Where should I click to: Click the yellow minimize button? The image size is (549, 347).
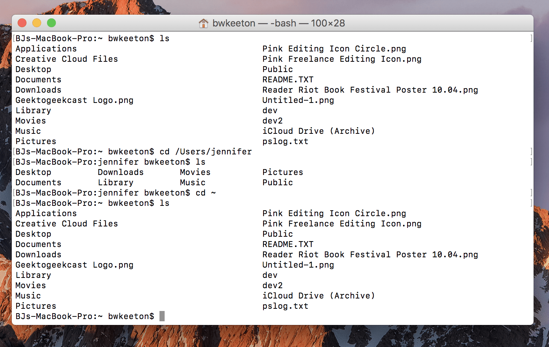pos(37,23)
